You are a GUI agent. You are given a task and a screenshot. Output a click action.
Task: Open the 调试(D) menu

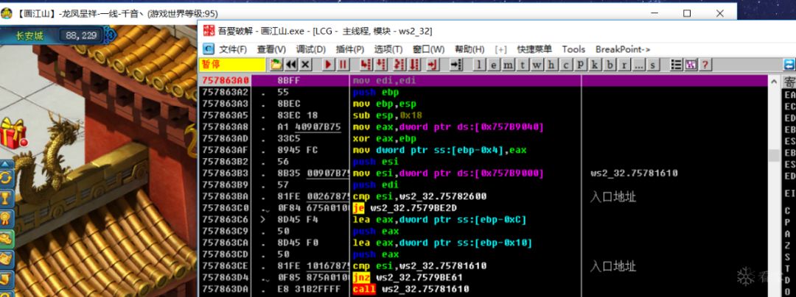point(311,49)
